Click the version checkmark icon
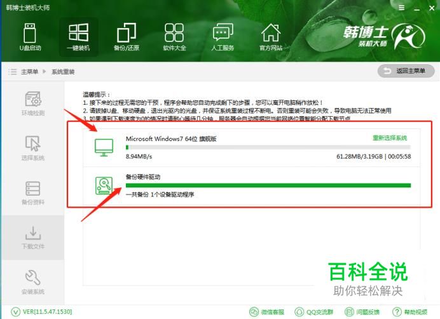This screenshot has height=319, width=440. pyautogui.click(x=15, y=312)
